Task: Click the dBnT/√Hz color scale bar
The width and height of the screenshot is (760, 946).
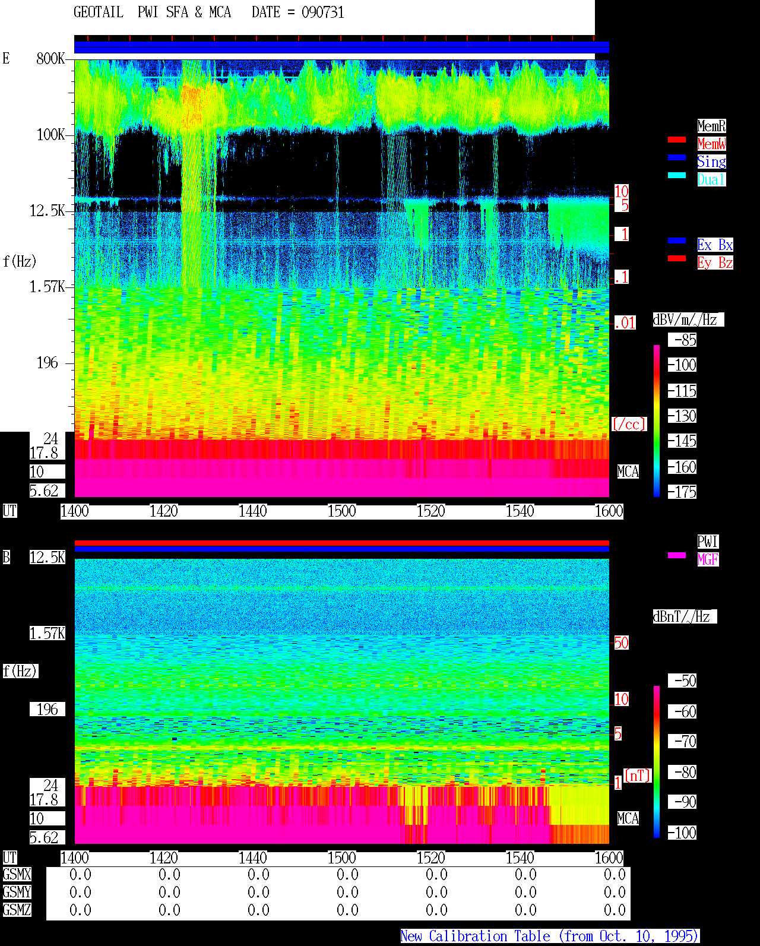Action: pos(657,762)
